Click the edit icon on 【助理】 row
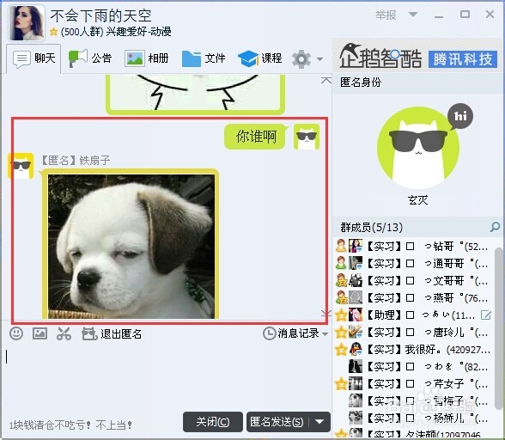505x440 pixels. 486,315
